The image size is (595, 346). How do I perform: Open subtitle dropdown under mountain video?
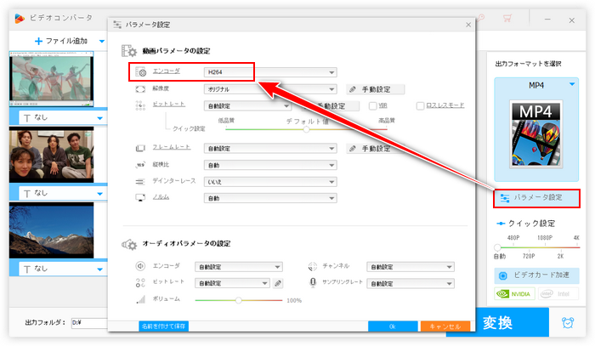coord(99,269)
